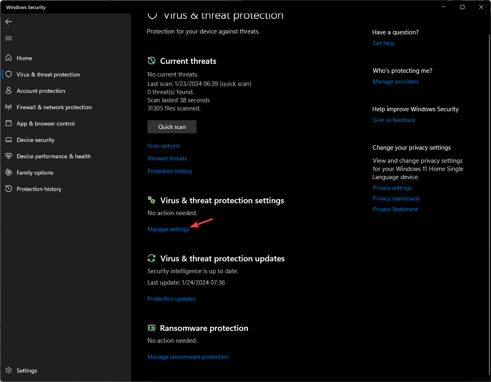Click the Home house icon

click(x=9, y=58)
